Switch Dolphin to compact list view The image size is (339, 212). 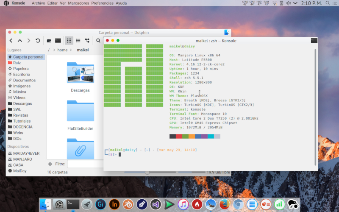click(x=78, y=40)
